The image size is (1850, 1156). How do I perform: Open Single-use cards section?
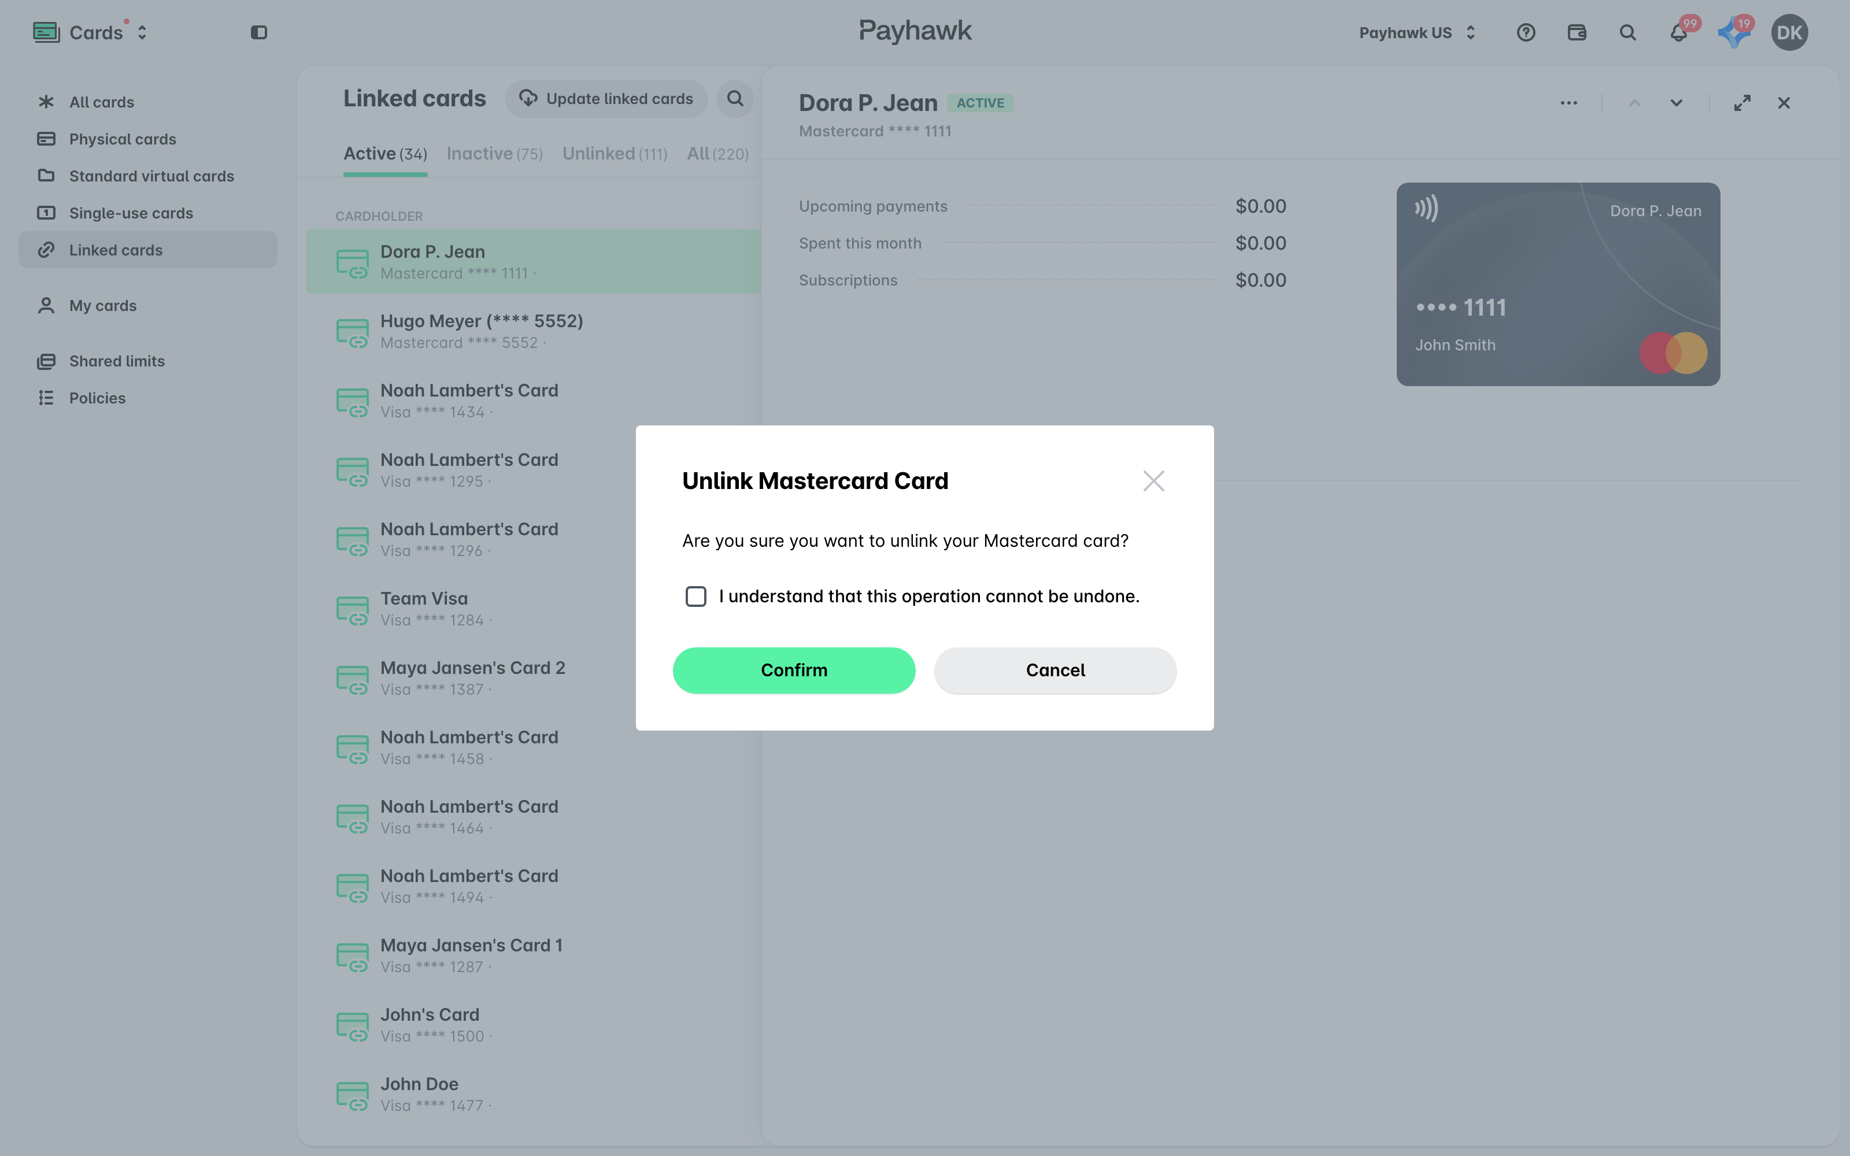tap(147, 213)
